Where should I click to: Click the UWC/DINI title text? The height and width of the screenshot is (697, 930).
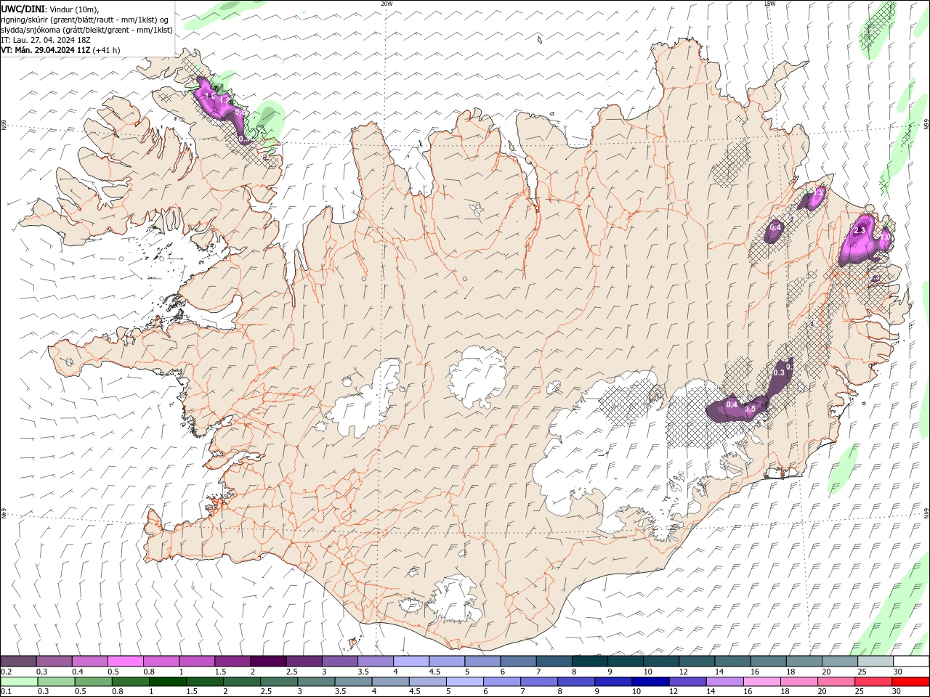(x=23, y=9)
